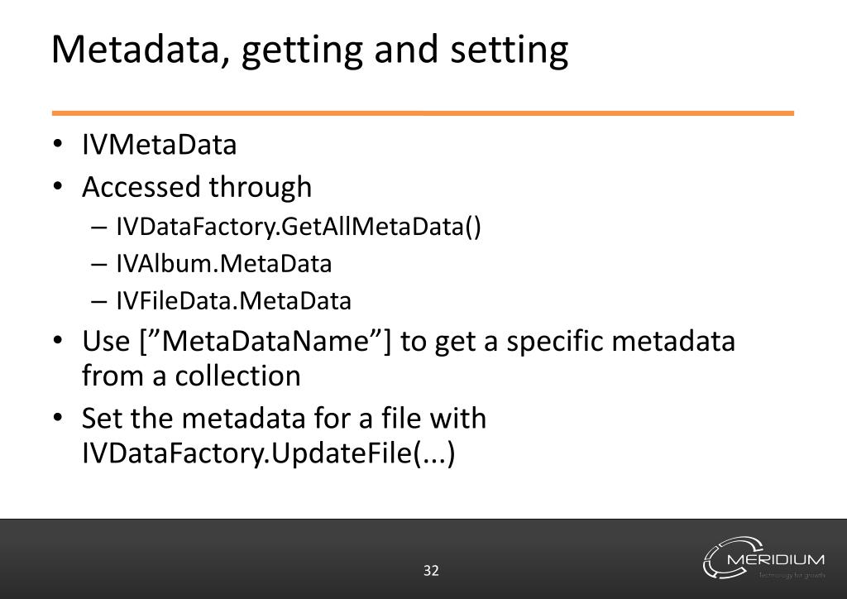Select the IVAlbum.MetaData sub-item

pos(224,264)
